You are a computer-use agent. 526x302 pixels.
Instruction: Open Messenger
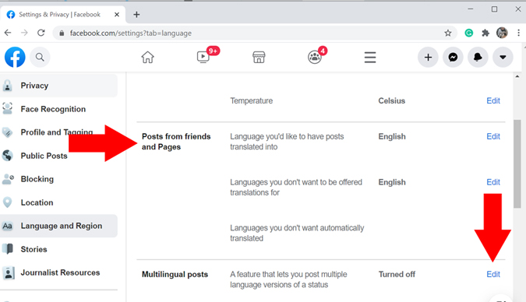tap(453, 57)
